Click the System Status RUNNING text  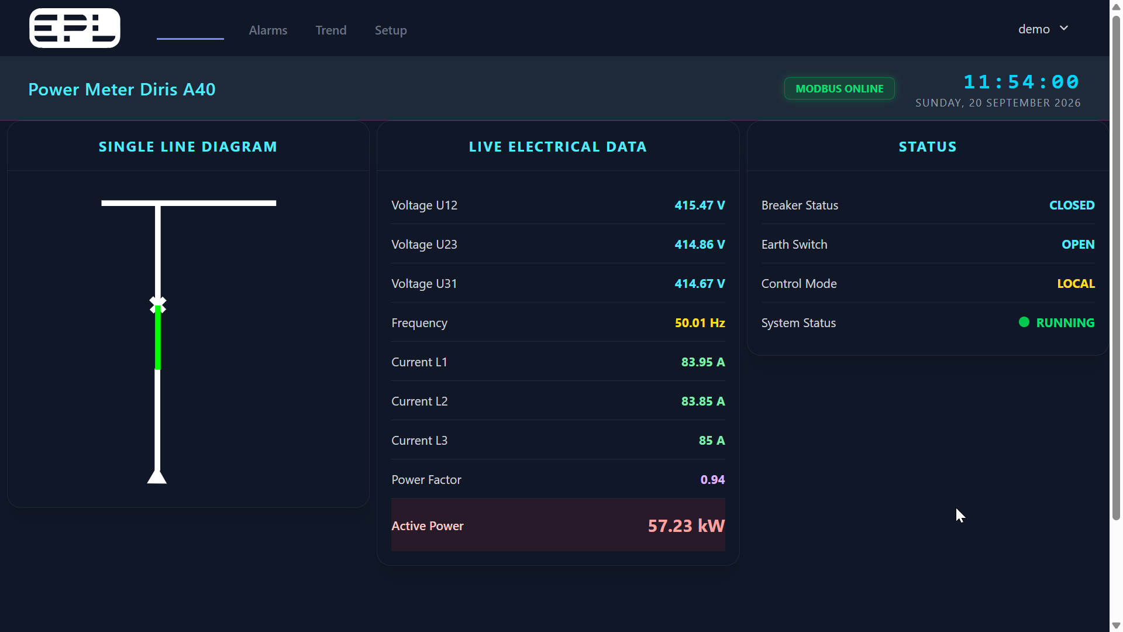(x=1065, y=323)
